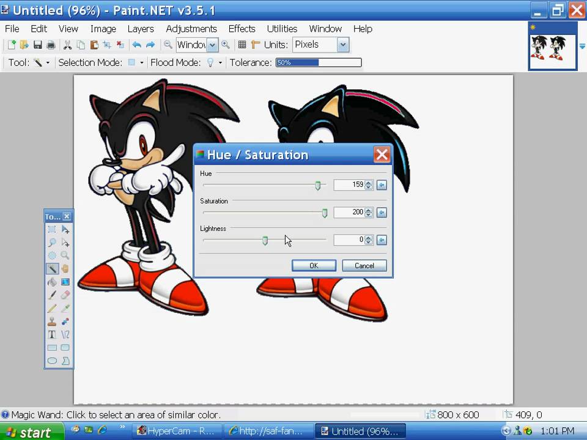Viewport: 587px width, 440px height.
Task: Click the Deselect toolbar icon
Action: (x=120, y=45)
